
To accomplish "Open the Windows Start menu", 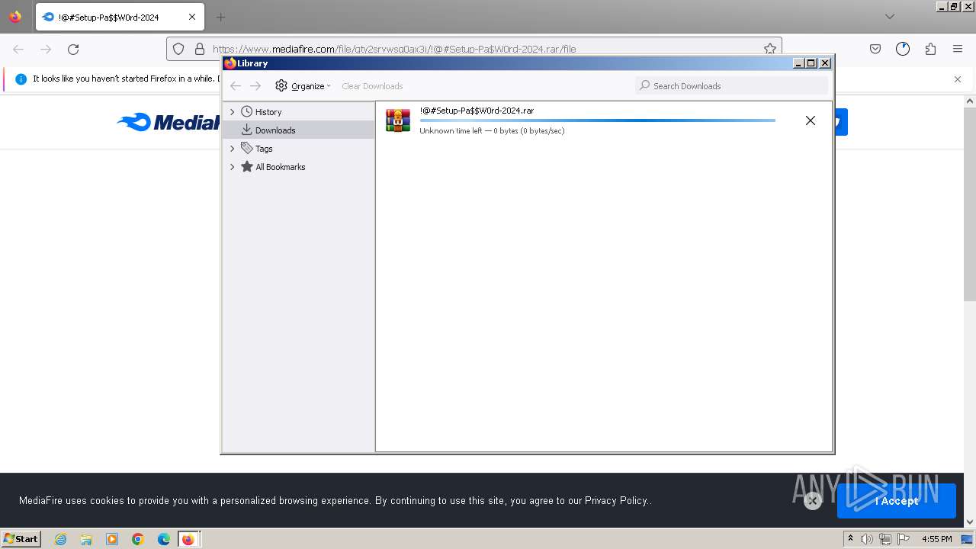I will point(21,538).
